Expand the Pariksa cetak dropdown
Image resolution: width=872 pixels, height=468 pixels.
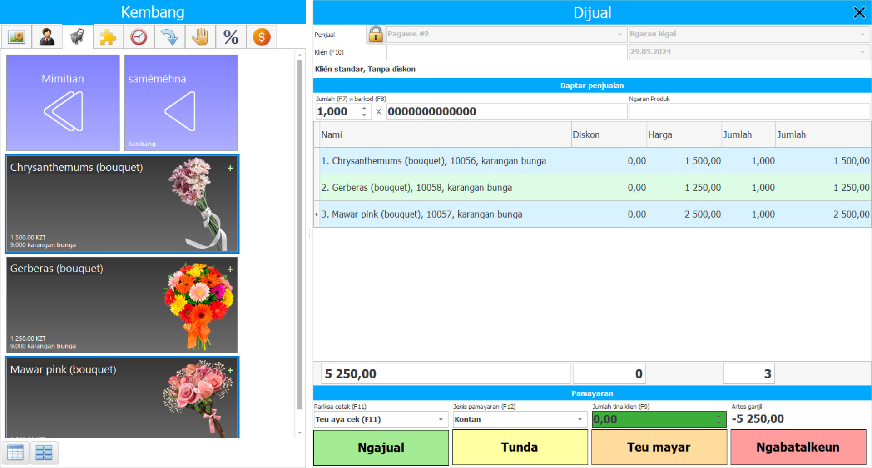[x=440, y=419]
